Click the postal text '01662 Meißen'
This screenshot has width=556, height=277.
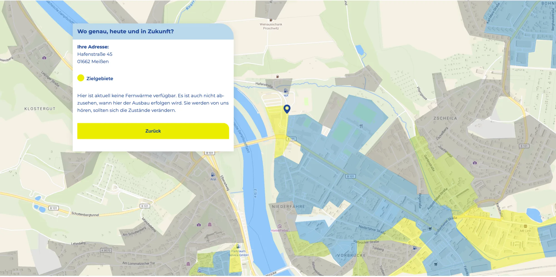tap(93, 62)
